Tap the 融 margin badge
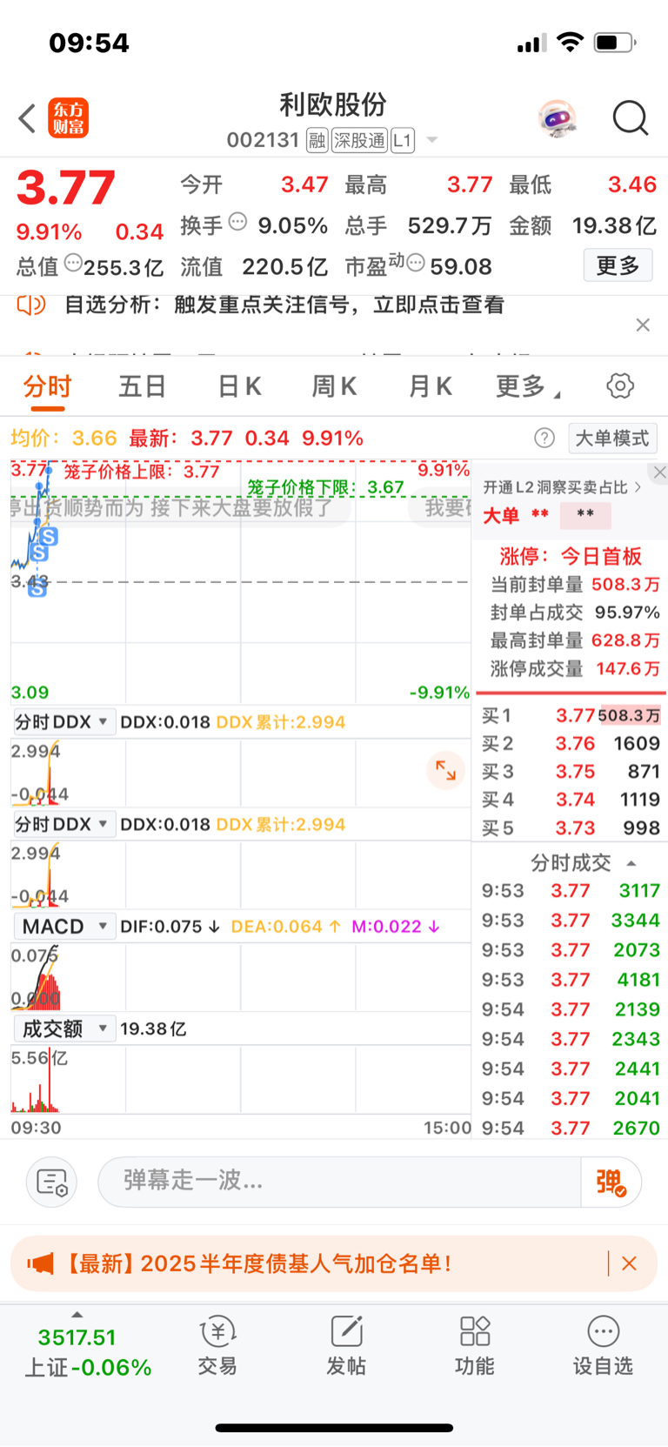 317,140
